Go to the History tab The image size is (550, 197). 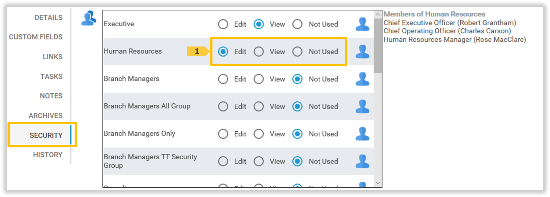click(48, 155)
